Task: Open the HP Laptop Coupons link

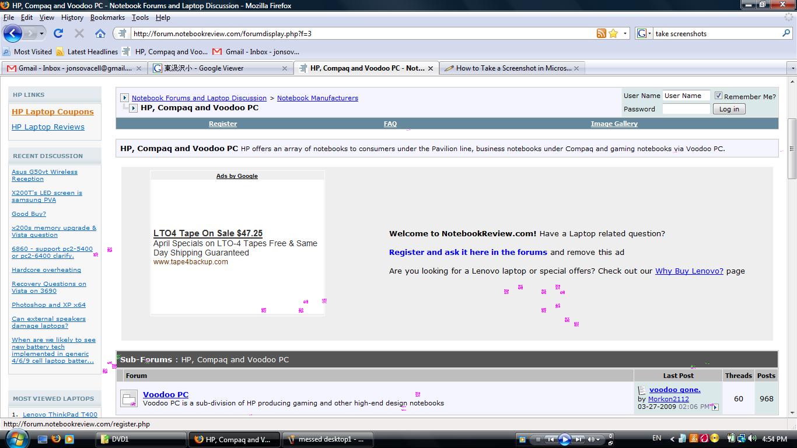Action: 53,112
